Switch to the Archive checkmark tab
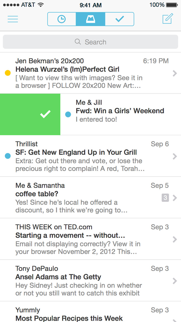The width and height of the screenshot is (181, 322). point(120,19)
